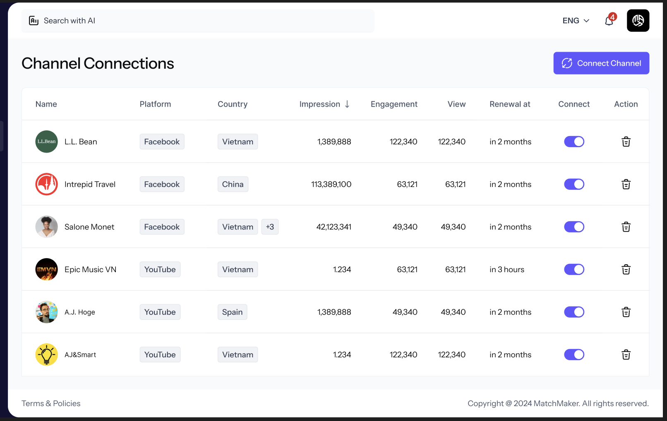Click Facebook tag for Intrepid Travel
This screenshot has height=421, width=667.
(x=162, y=184)
